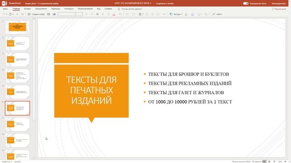Screen dimensions: 291x163
Task: Open the Вид ribbon tab
Action: pos(99,9)
